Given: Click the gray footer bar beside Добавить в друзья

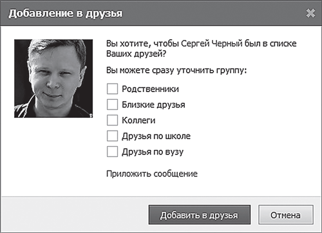Looking at the screenshot, I should (x=74, y=214).
